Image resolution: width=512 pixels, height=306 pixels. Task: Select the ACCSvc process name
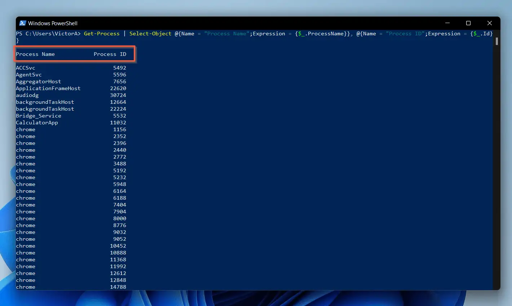[26, 68]
